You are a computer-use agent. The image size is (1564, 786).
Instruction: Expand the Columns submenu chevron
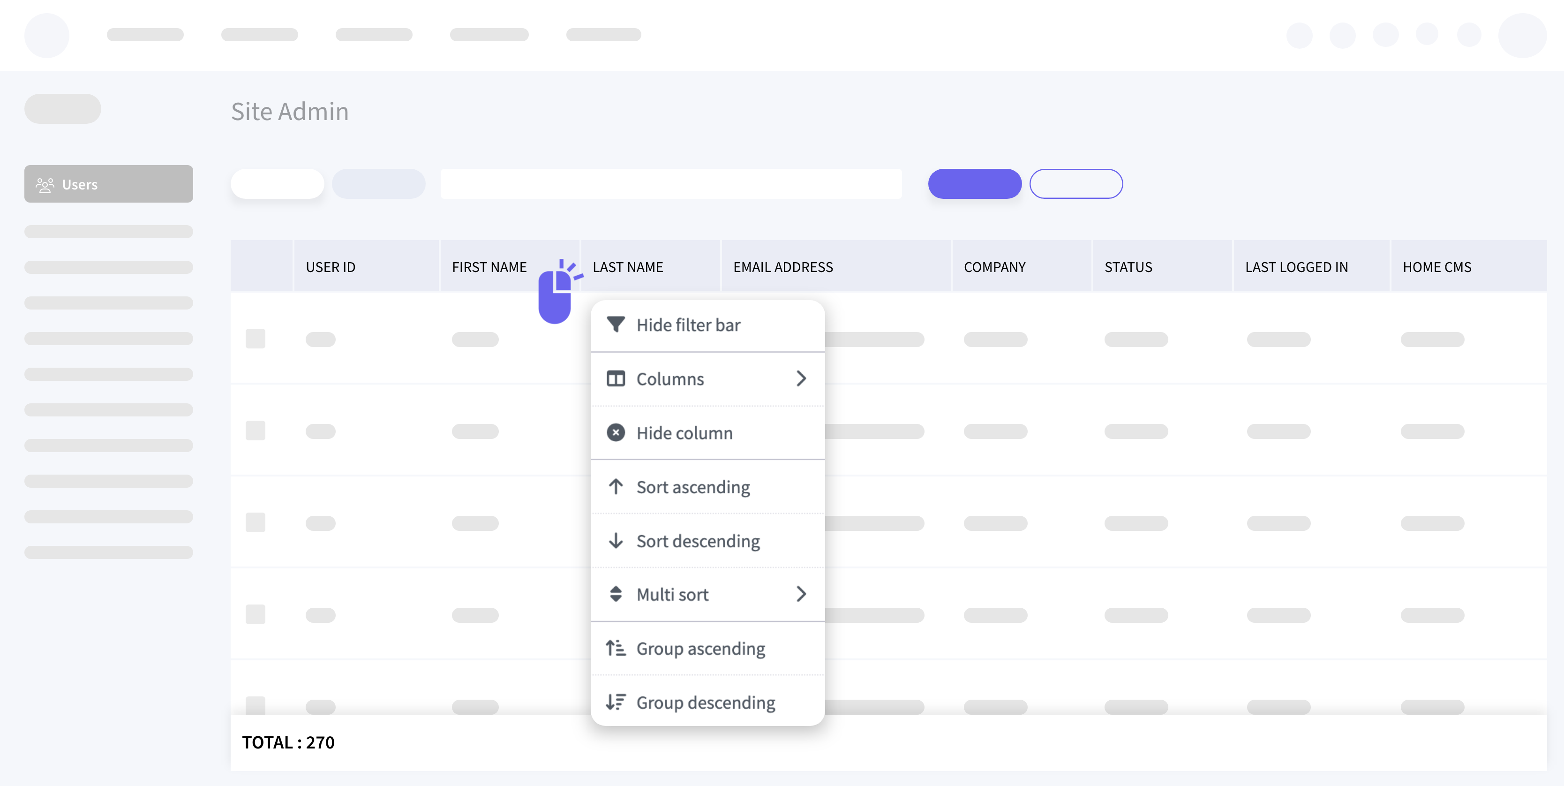pyautogui.click(x=801, y=378)
